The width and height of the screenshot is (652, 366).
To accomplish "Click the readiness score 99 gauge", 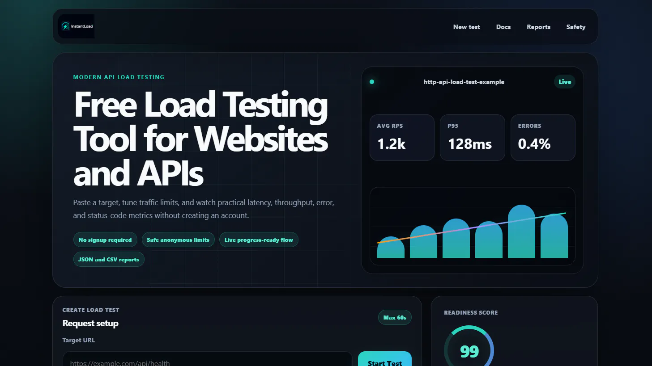I will [469, 346].
